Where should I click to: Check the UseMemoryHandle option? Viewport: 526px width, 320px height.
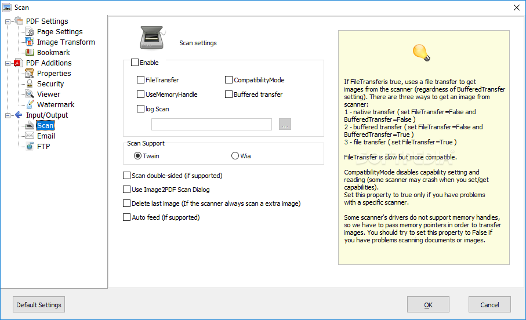click(x=140, y=94)
